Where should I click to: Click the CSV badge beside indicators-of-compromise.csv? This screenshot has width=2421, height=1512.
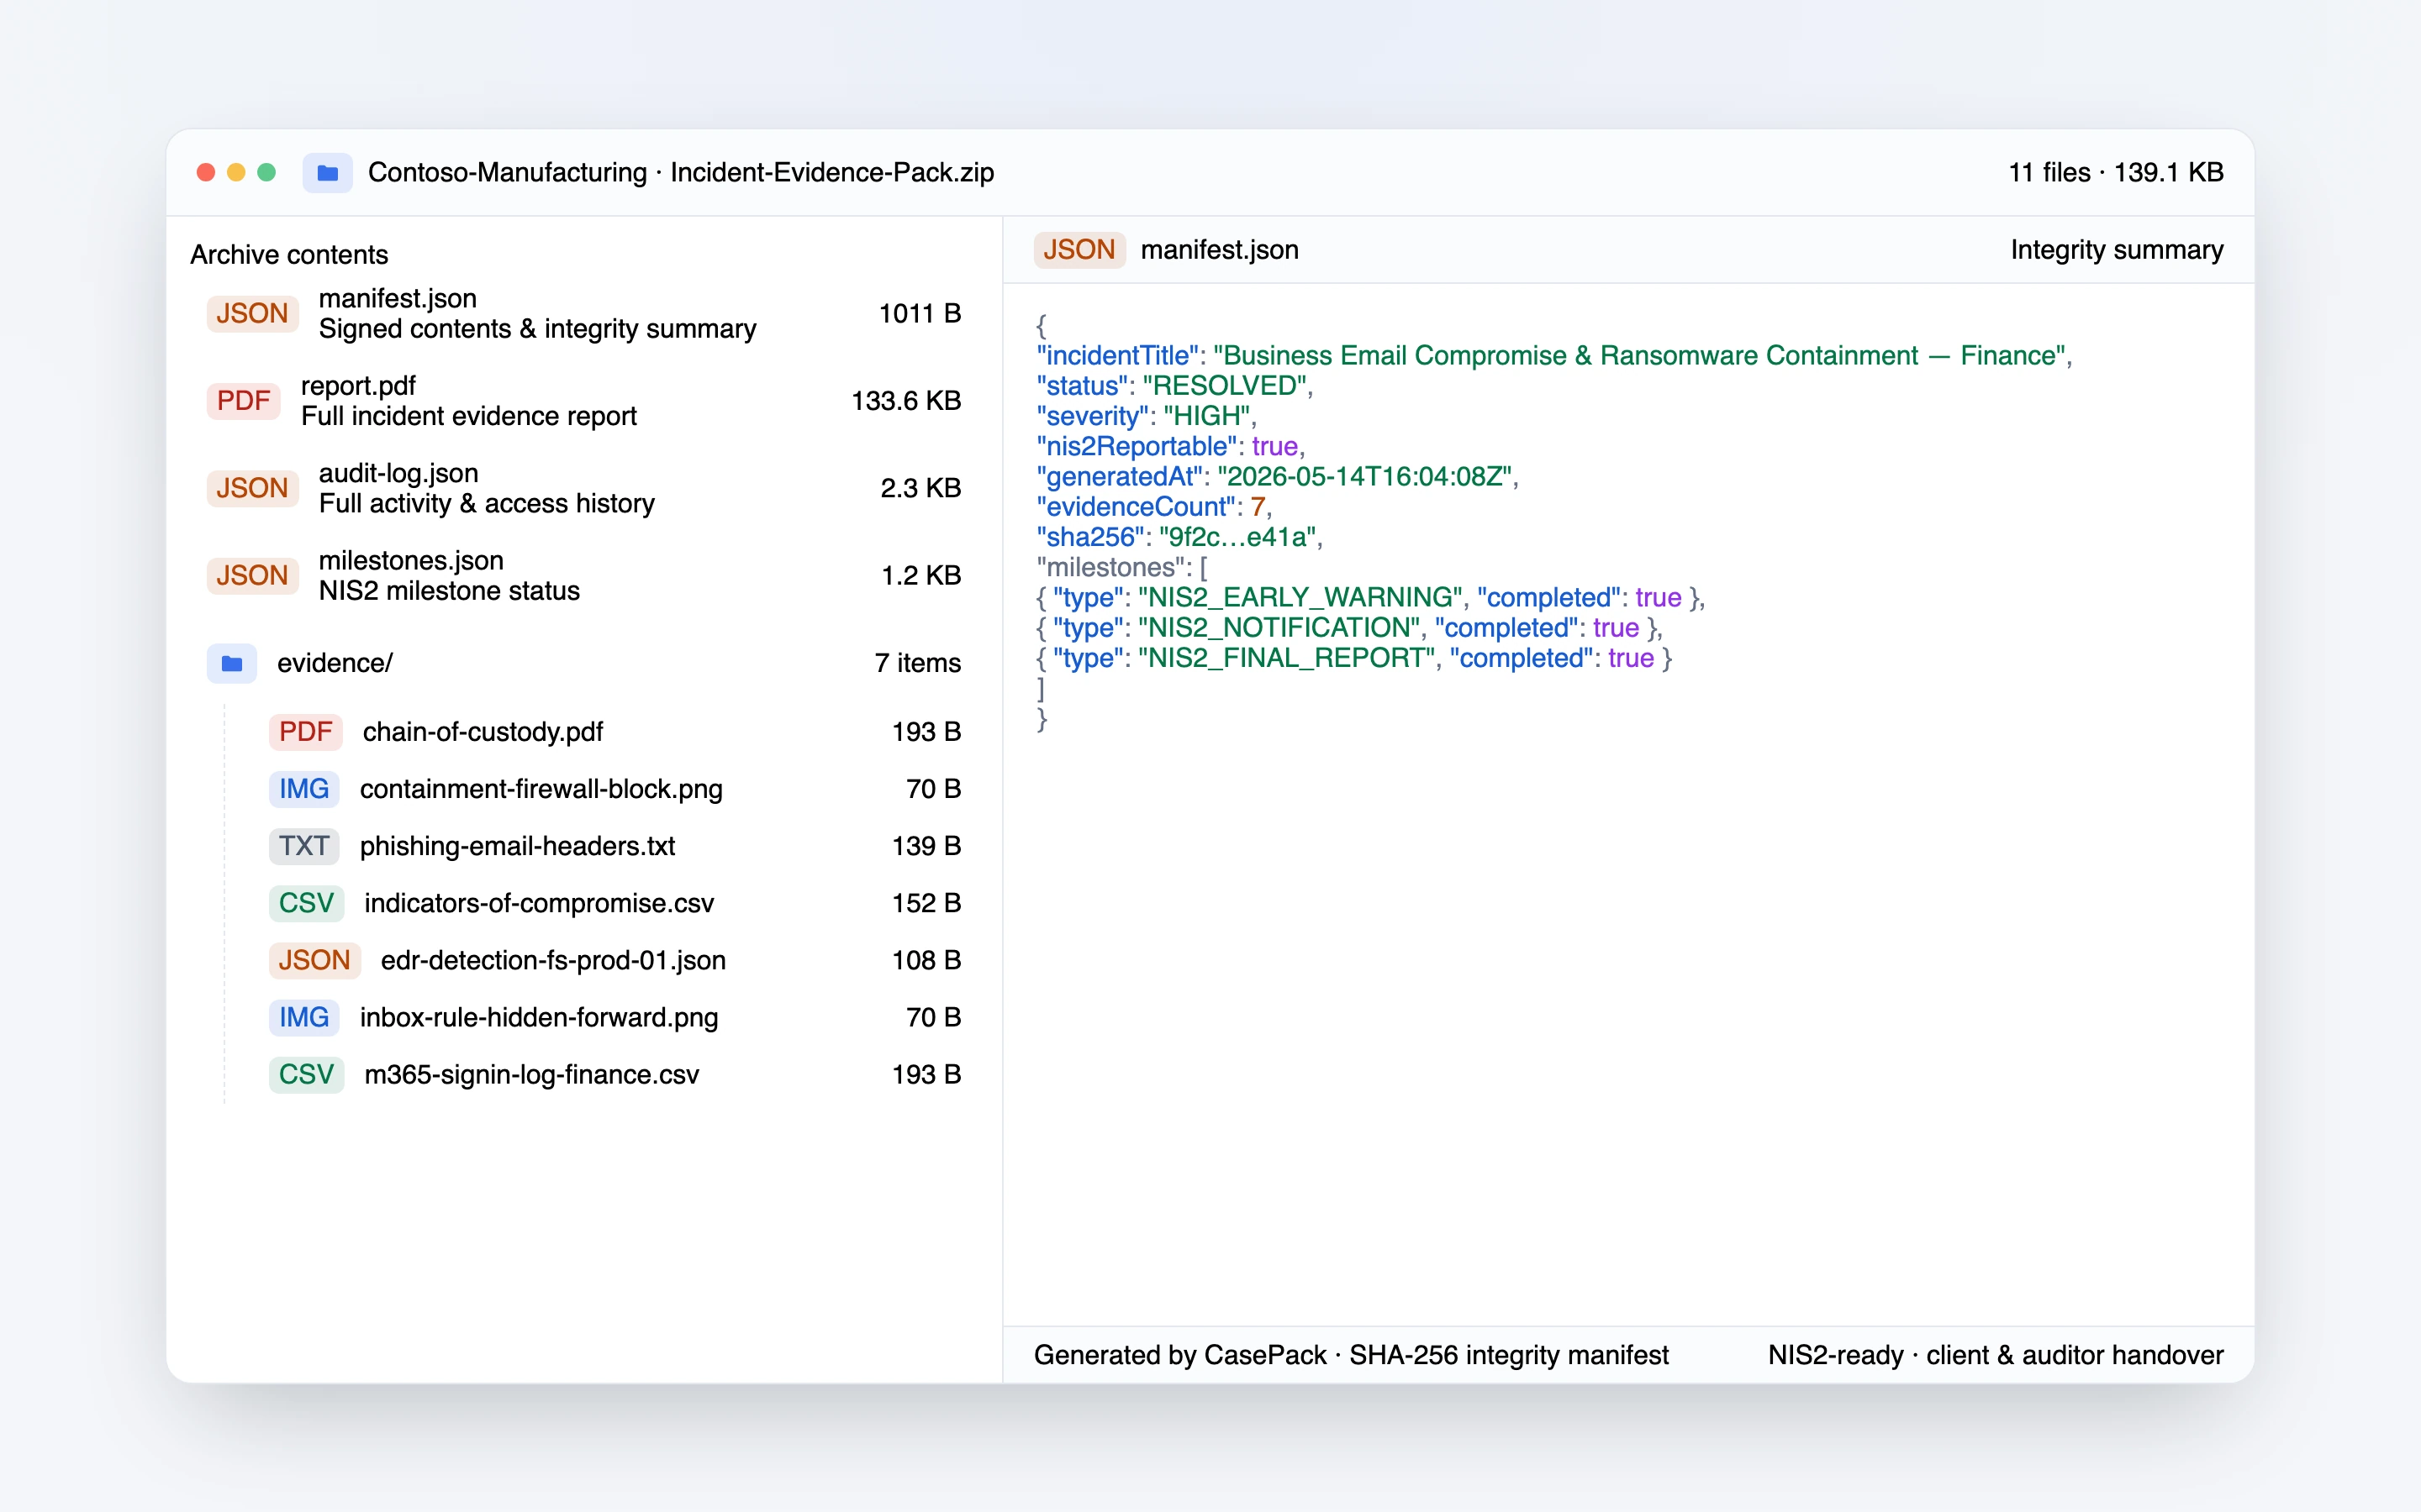[x=306, y=903]
